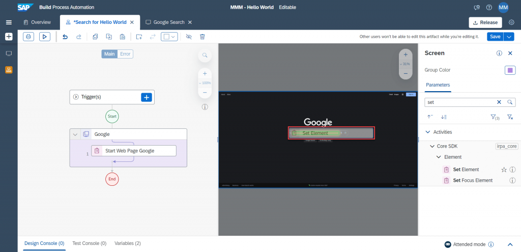Screen dimensions: 521x252
Task: Close the Screen panel
Action: coord(510,53)
